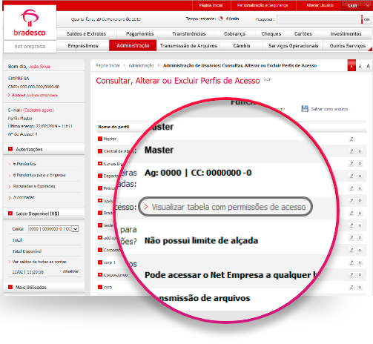Open the Conta account dropdown
This screenshot has height=344, width=373.
53,229
